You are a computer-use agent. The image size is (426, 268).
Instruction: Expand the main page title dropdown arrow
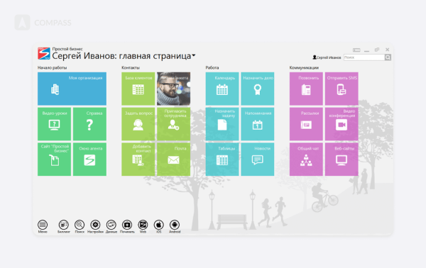[x=194, y=55]
